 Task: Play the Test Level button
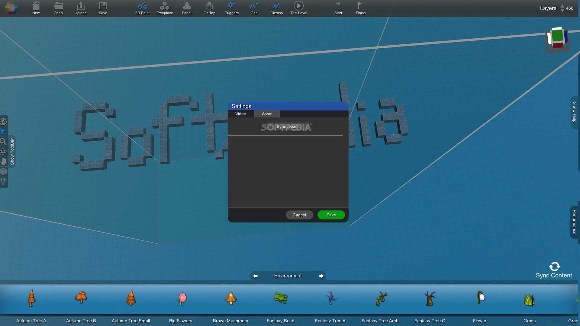[x=299, y=8]
